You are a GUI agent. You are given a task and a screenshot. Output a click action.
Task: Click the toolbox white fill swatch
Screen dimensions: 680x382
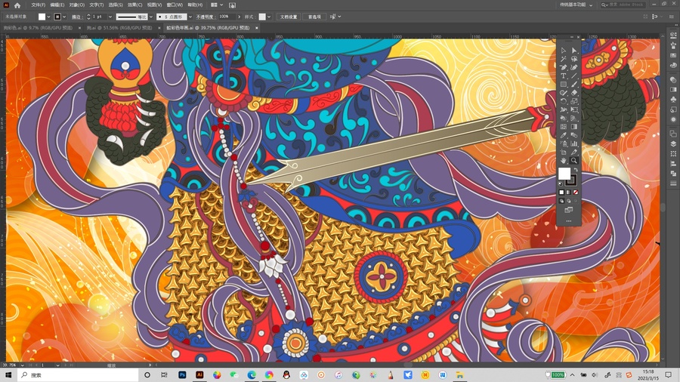(x=564, y=174)
